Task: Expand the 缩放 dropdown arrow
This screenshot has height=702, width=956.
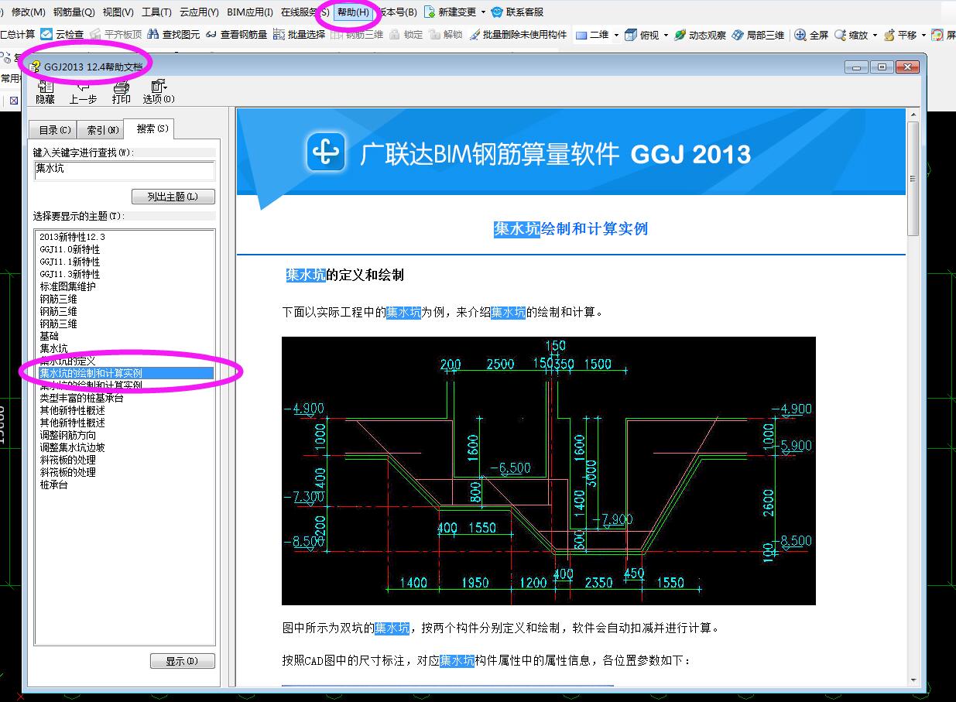Action: (x=875, y=35)
